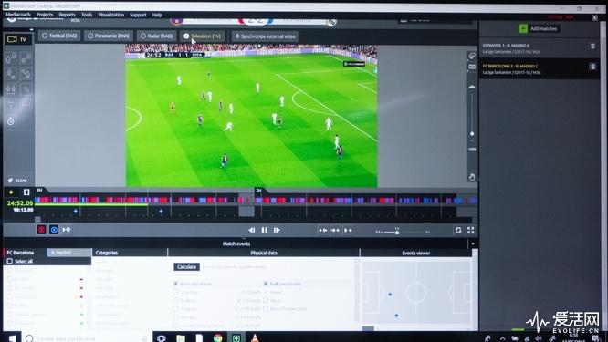
Task: Pause the match video playback
Action: coord(265,230)
